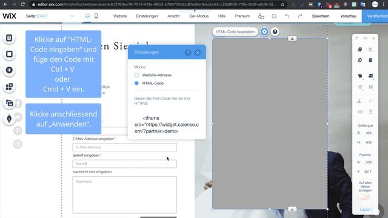
Task: Click the top download handle on HTML element
Action: (x=292, y=39)
